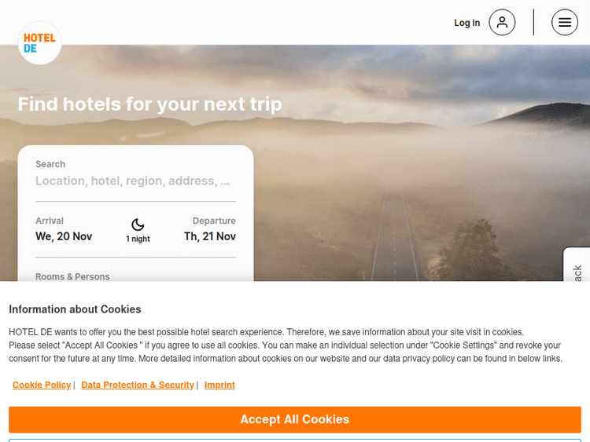The image size is (590, 442).
Task: Click the moon night-count icon
Action: [x=138, y=225]
